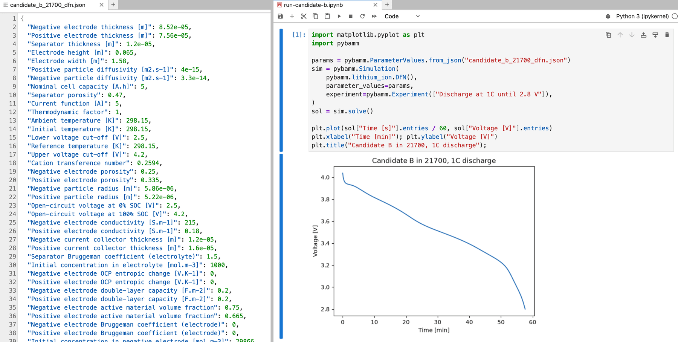Viewport: 678px width, 342px height.
Task: Move cell down with arrow icon
Action: (x=632, y=35)
